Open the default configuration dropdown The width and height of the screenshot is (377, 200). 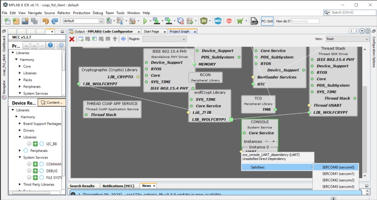(x=83, y=21)
